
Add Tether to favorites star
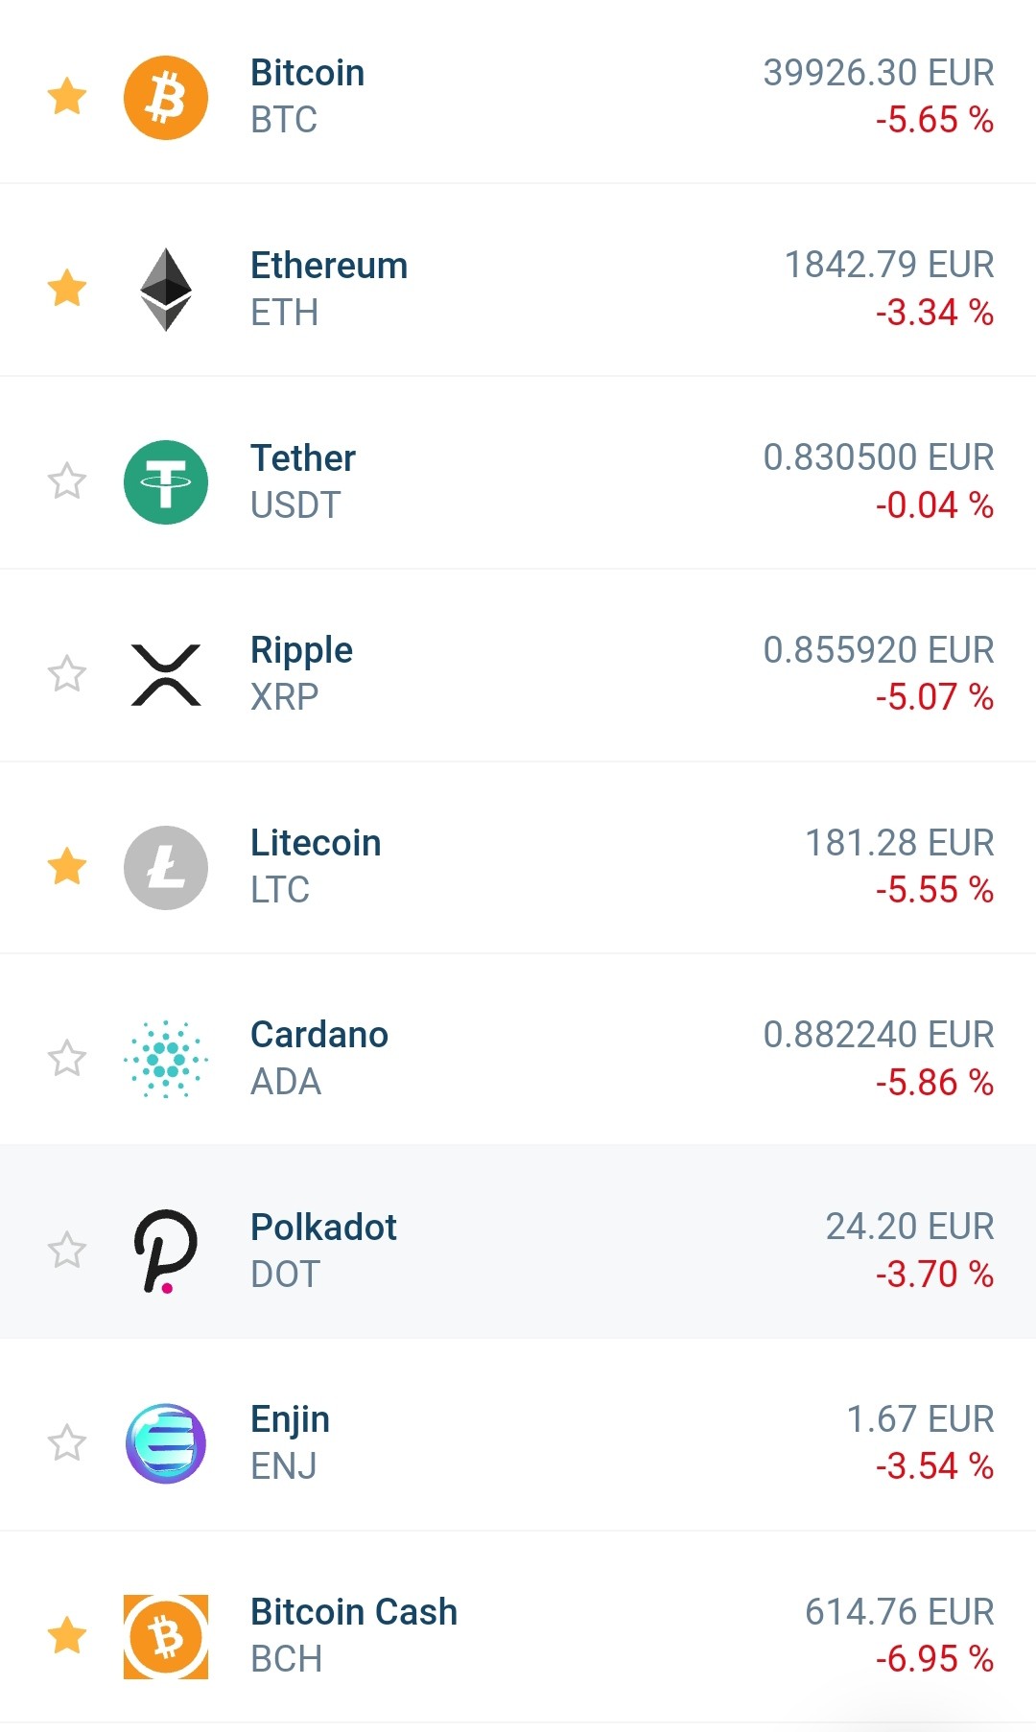(67, 480)
